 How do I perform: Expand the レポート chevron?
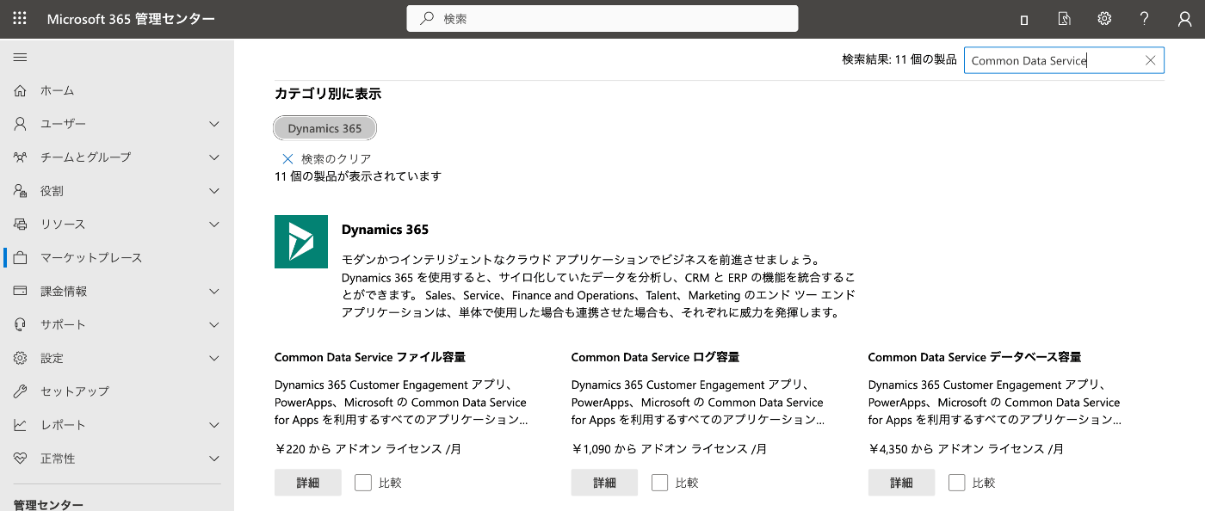[x=214, y=425]
